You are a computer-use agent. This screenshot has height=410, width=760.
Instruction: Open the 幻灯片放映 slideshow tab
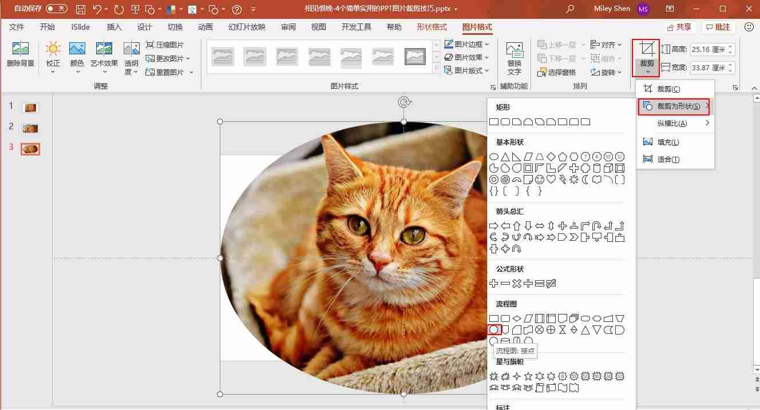point(247,27)
